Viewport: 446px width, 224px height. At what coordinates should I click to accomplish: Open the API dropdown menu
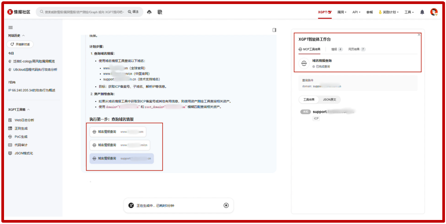[356, 12]
